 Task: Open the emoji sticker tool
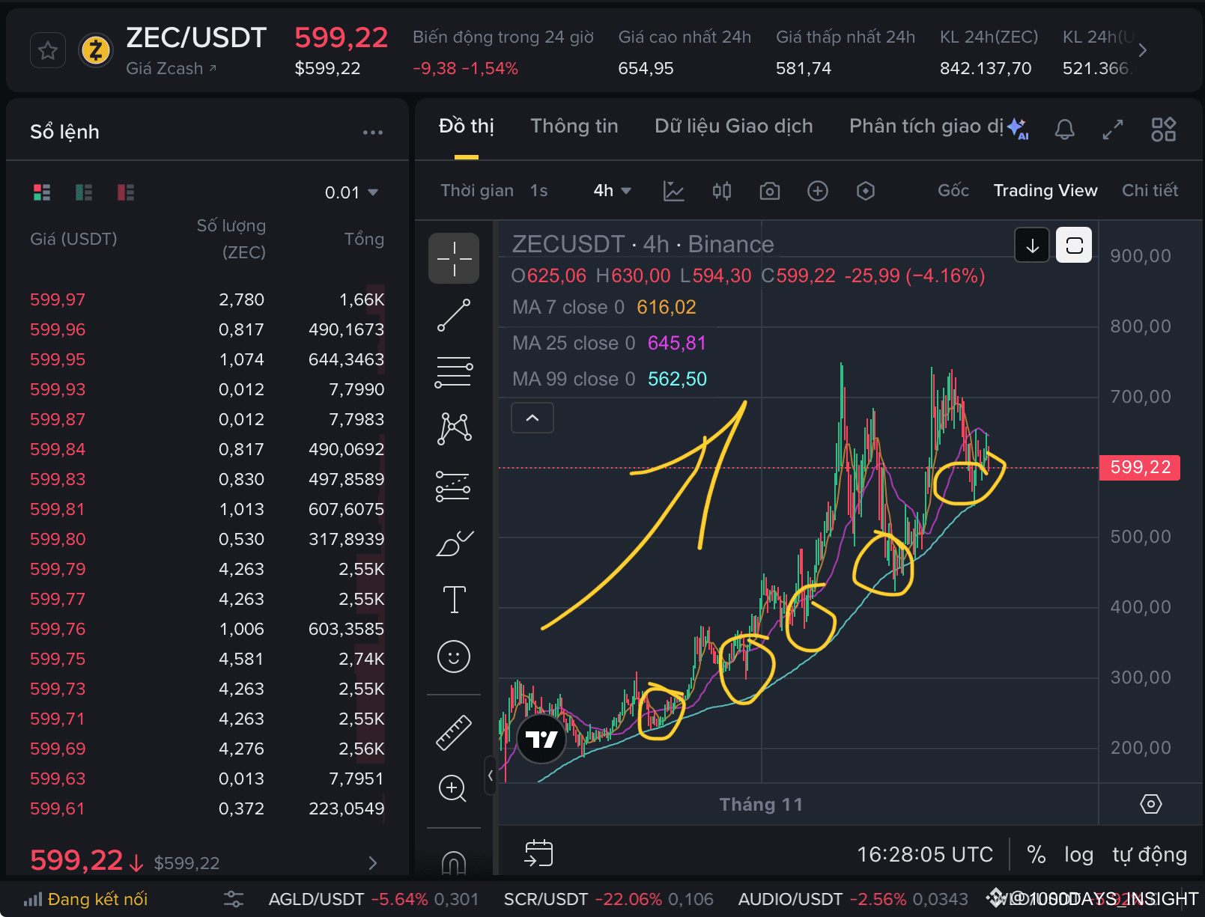coord(453,656)
